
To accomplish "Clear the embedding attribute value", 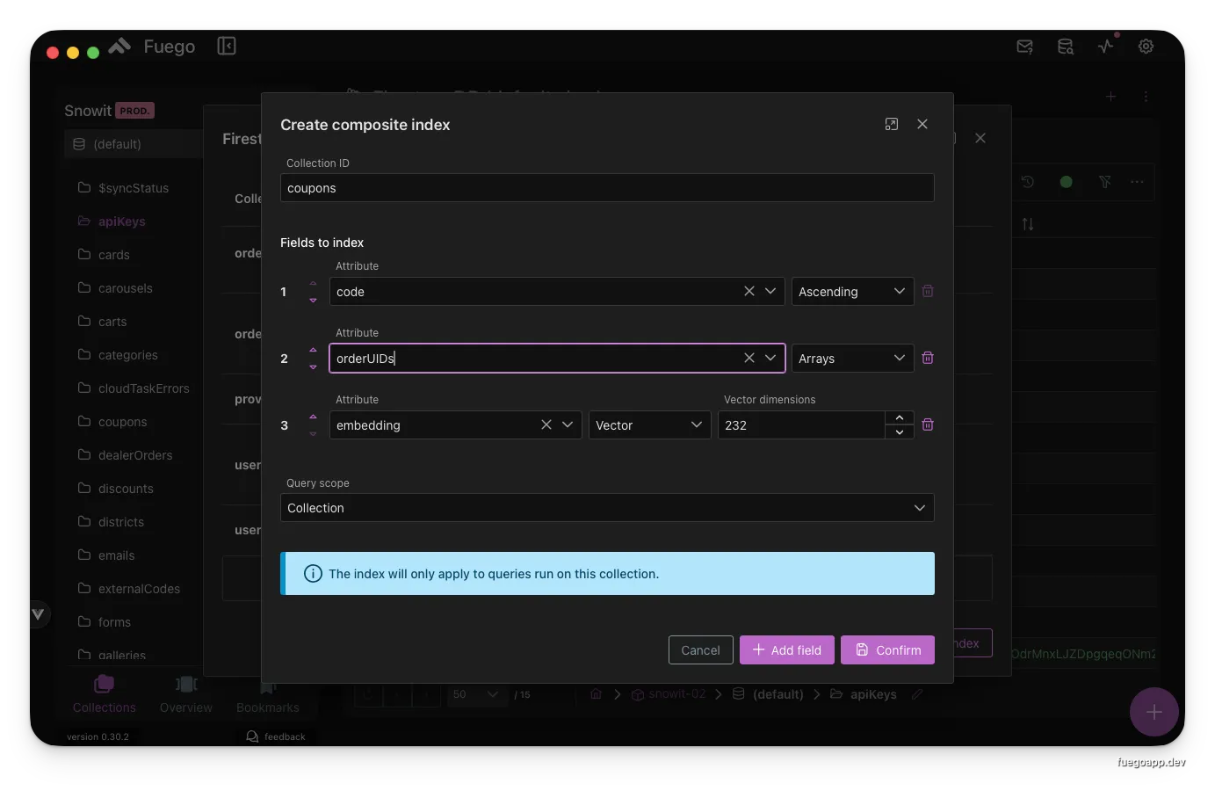I will point(546,424).
